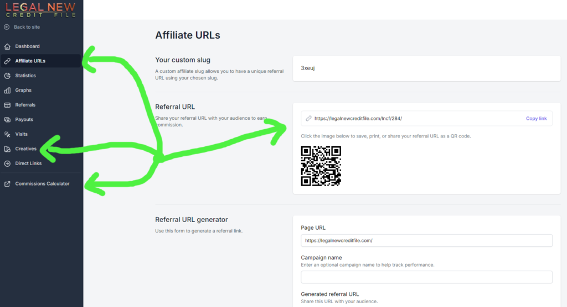The image size is (567, 307).
Task: Go to the Payouts page
Action: [x=24, y=119]
